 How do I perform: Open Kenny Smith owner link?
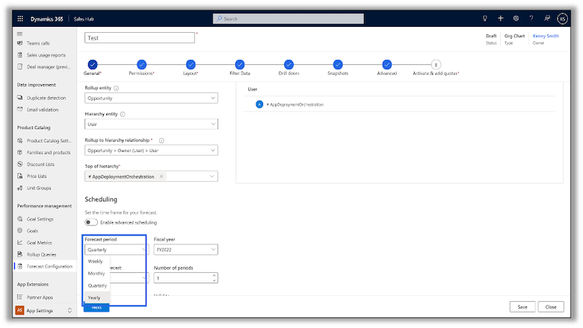pyautogui.click(x=546, y=36)
